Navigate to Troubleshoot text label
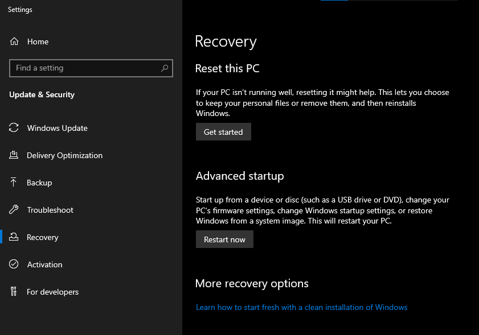 coord(50,210)
